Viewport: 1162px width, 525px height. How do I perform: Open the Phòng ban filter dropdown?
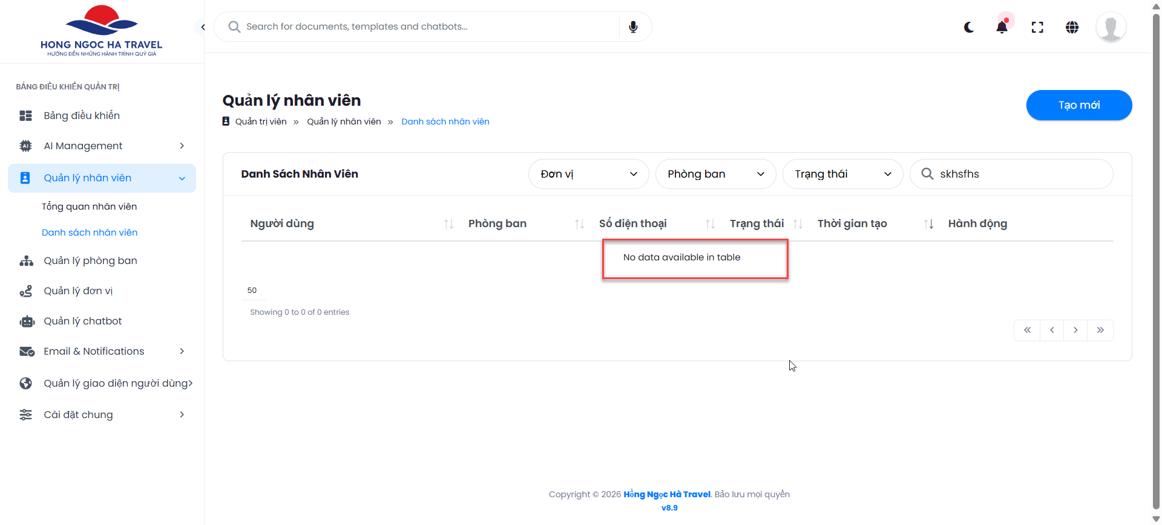[715, 174]
